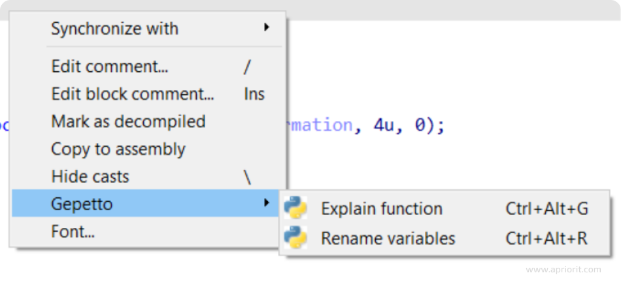
Task: Expand the Gepetto submenu arrow
Action: click(x=267, y=203)
